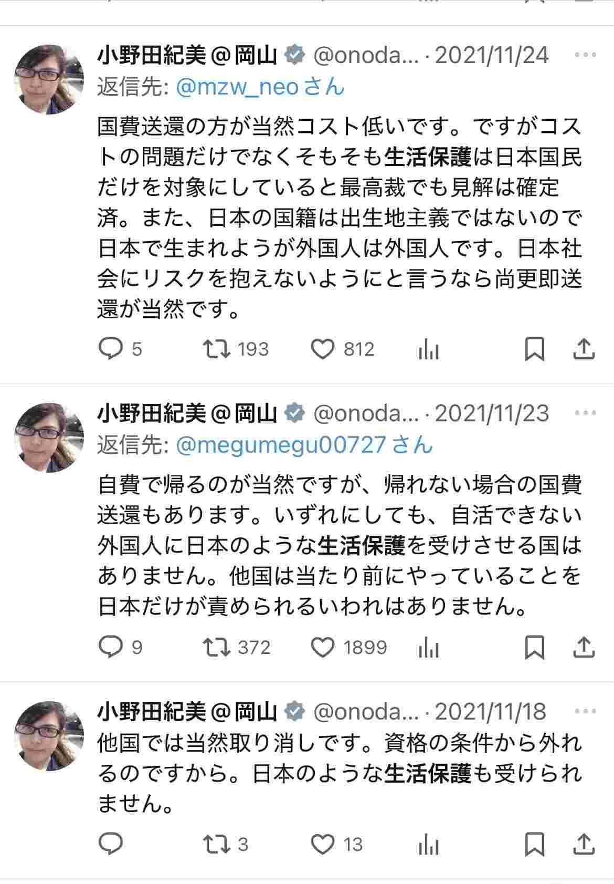This screenshot has width=614, height=884.
Task: Open more options for 2021/11/23 tweet
Action: tap(585, 413)
